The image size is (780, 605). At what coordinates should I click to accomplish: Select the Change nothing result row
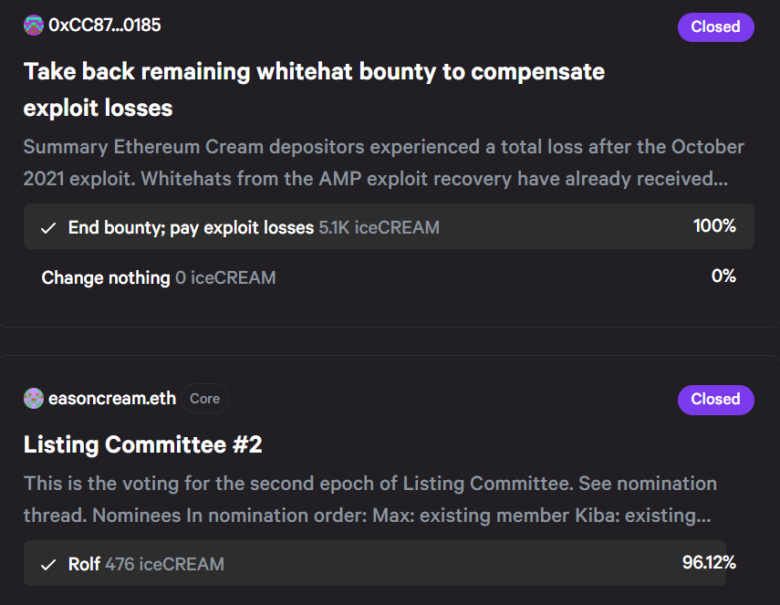pyautogui.click(x=389, y=276)
